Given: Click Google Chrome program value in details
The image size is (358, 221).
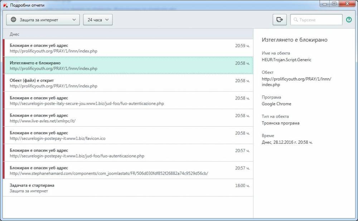Looking at the screenshot, I should (x=276, y=104).
